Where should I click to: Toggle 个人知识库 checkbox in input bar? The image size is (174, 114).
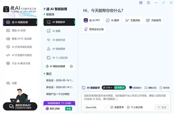(135, 107)
